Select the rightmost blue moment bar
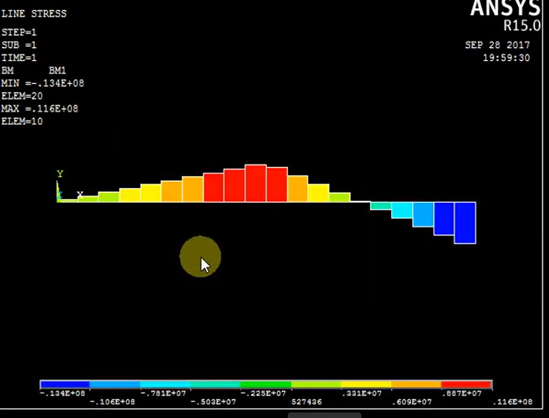The height and width of the screenshot is (418, 549). [464, 223]
